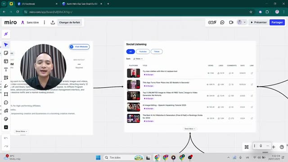Expand Show More under Social Listening list
This screenshot has height=162, width=288.
(190, 129)
